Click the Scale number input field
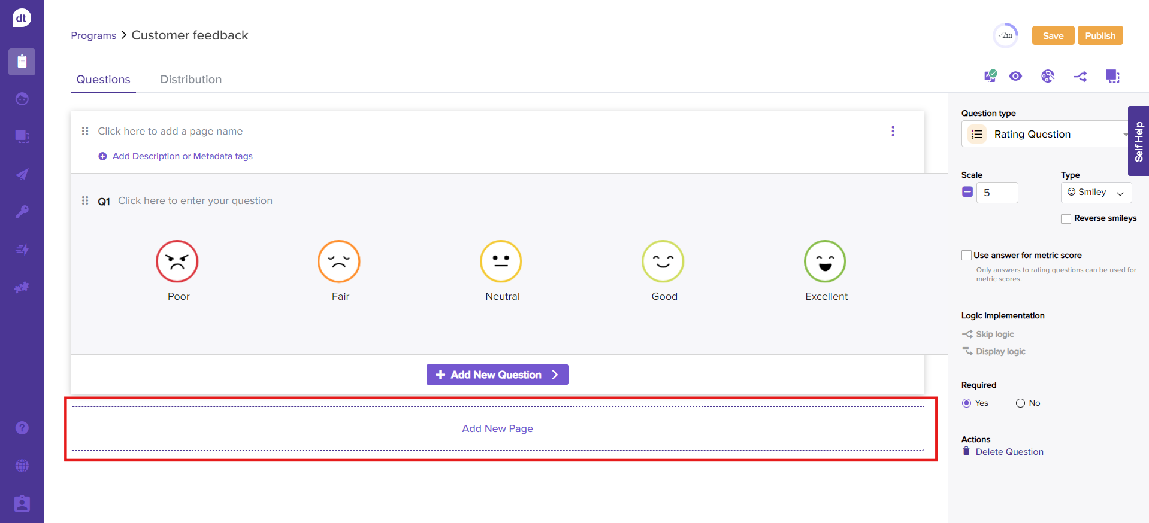This screenshot has width=1149, height=523. (x=997, y=193)
